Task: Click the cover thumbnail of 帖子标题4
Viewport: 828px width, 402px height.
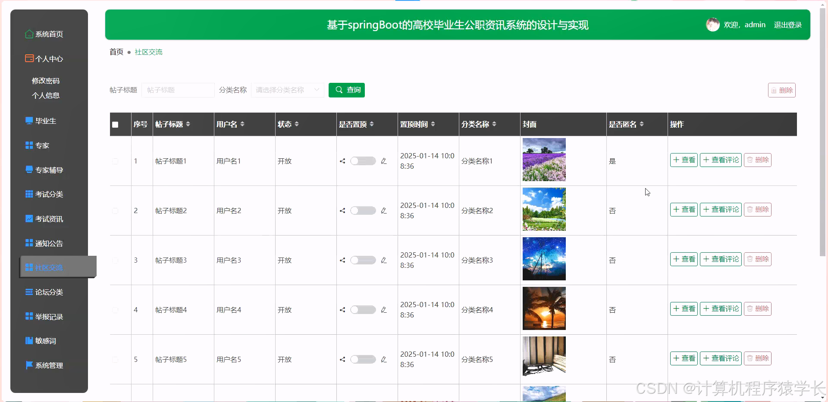Action: pos(544,308)
